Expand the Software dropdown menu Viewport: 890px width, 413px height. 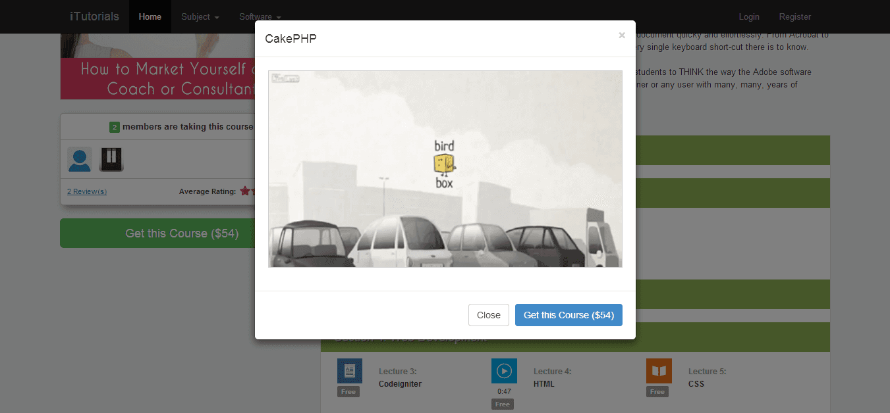[x=260, y=16]
